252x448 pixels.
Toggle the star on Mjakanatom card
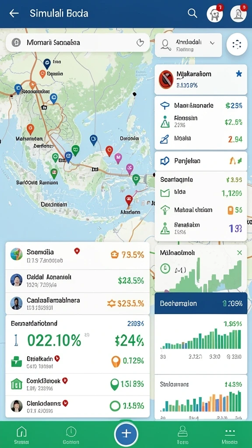click(x=239, y=74)
